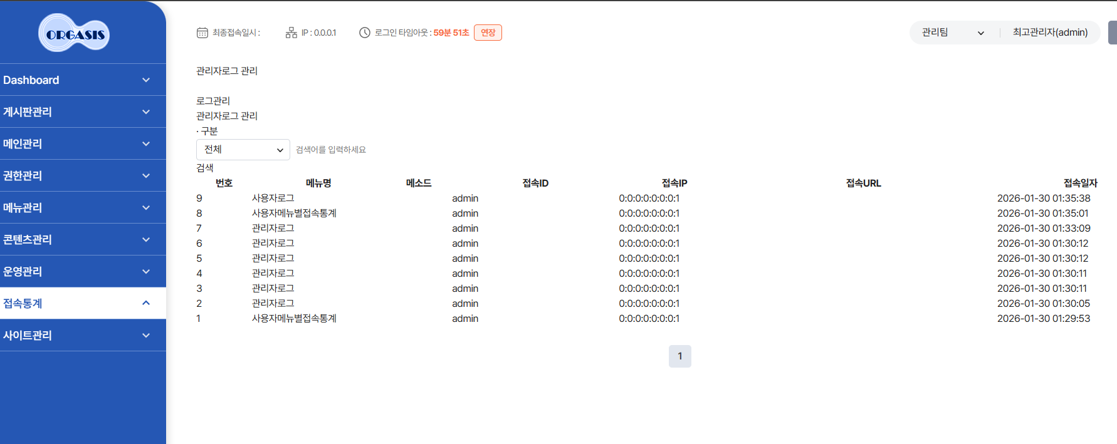
Task: Go to page 1 in pagination
Action: click(x=679, y=356)
